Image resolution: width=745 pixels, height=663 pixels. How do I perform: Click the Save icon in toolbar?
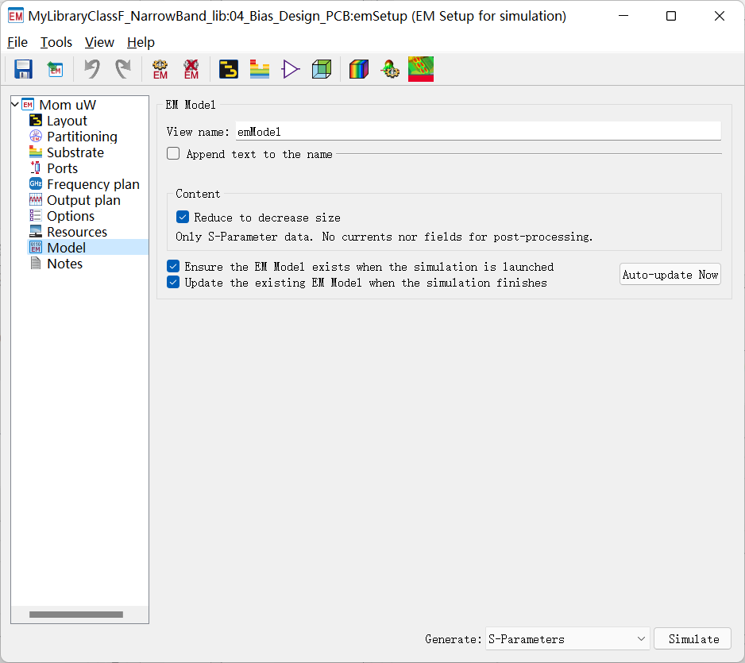23,69
